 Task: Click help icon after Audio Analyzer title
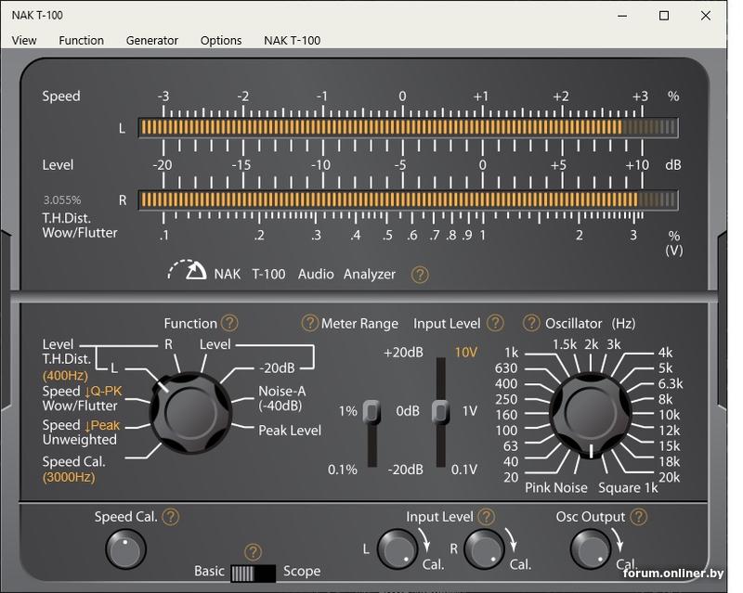(x=420, y=275)
